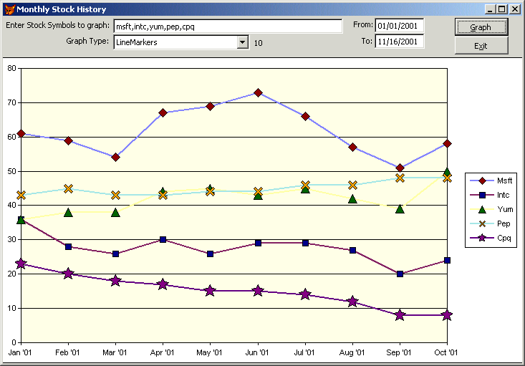Click the Exit button

481,46
